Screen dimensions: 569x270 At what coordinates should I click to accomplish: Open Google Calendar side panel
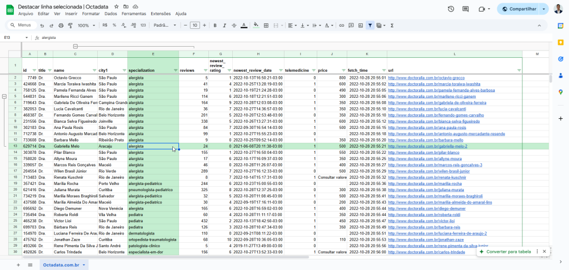click(x=561, y=26)
